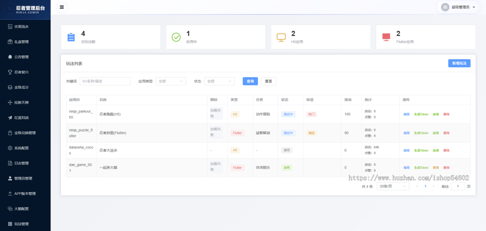Click the 礼盒管理 gift box icon
The image size is (486, 231).
[x=10, y=42]
